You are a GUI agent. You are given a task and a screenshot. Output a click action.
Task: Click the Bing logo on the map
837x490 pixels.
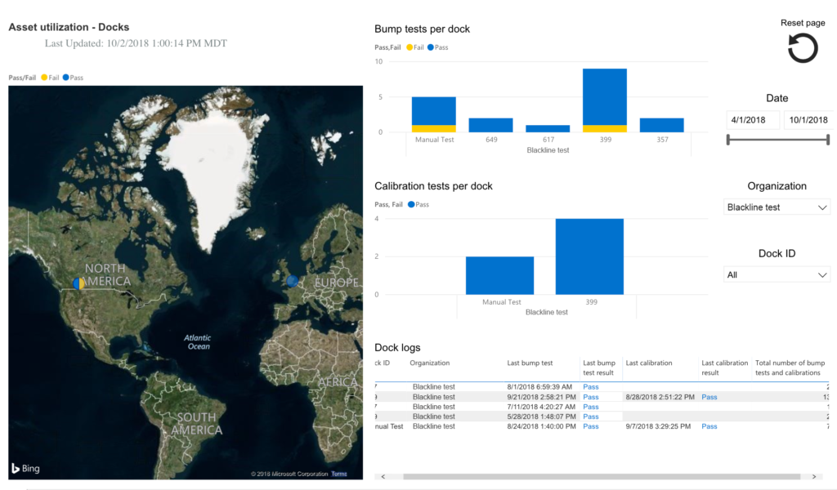click(27, 468)
